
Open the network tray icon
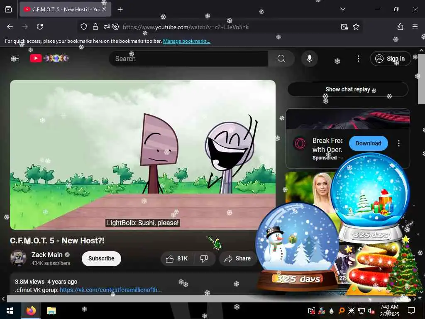click(361, 311)
